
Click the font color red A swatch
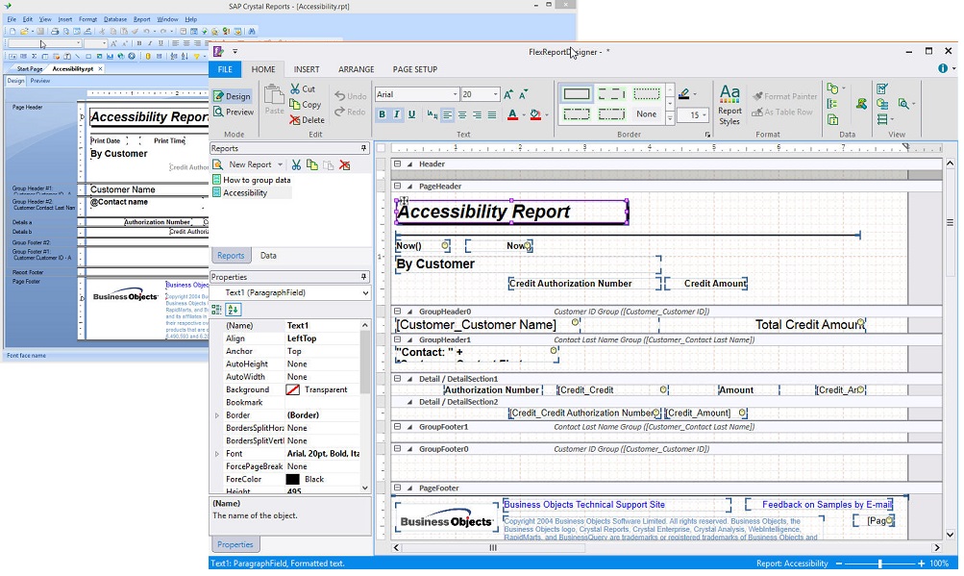(x=512, y=114)
